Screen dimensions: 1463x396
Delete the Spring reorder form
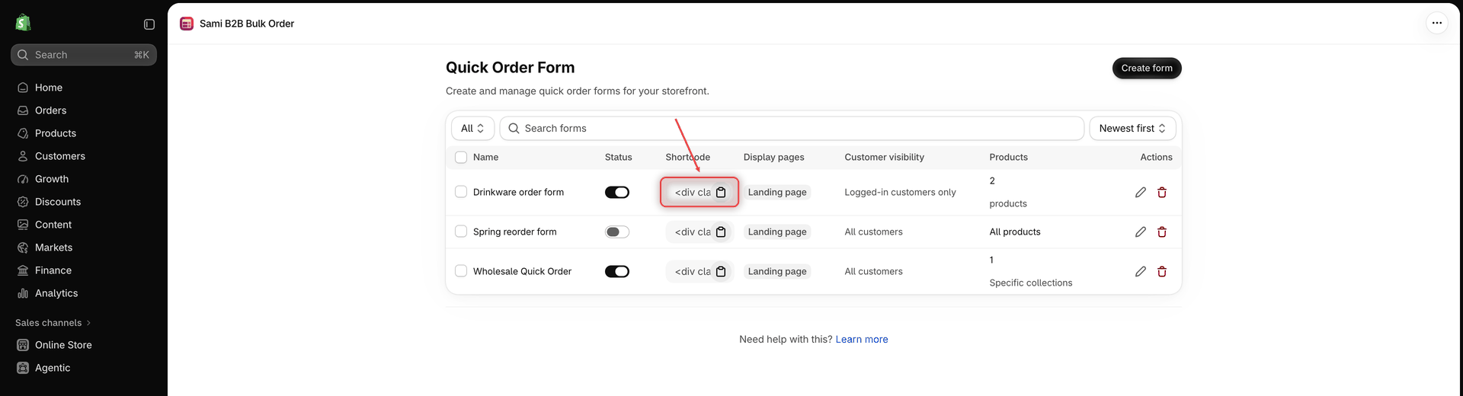pos(1162,232)
